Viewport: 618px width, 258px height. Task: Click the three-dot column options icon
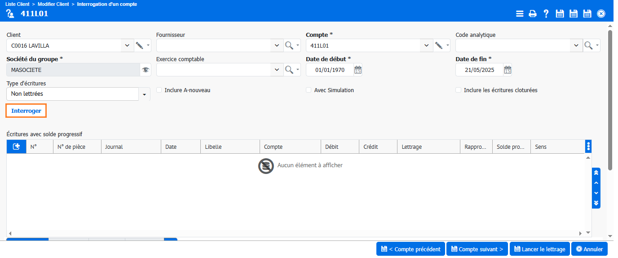tap(588, 147)
